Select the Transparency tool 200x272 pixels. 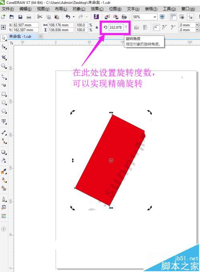(x=4, y=160)
